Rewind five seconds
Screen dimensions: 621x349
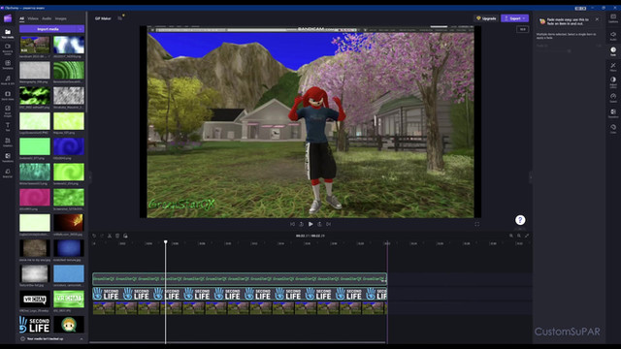[x=302, y=224]
